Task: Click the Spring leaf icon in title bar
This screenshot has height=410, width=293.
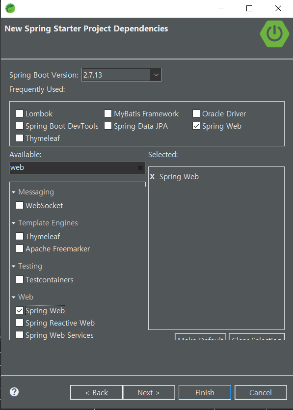Action: point(10,8)
